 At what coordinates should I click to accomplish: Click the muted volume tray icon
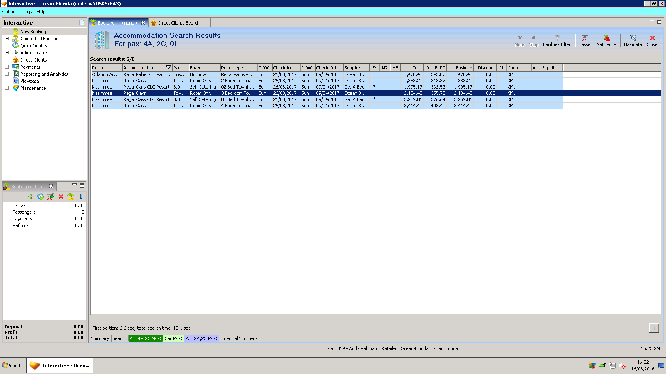tap(622, 365)
